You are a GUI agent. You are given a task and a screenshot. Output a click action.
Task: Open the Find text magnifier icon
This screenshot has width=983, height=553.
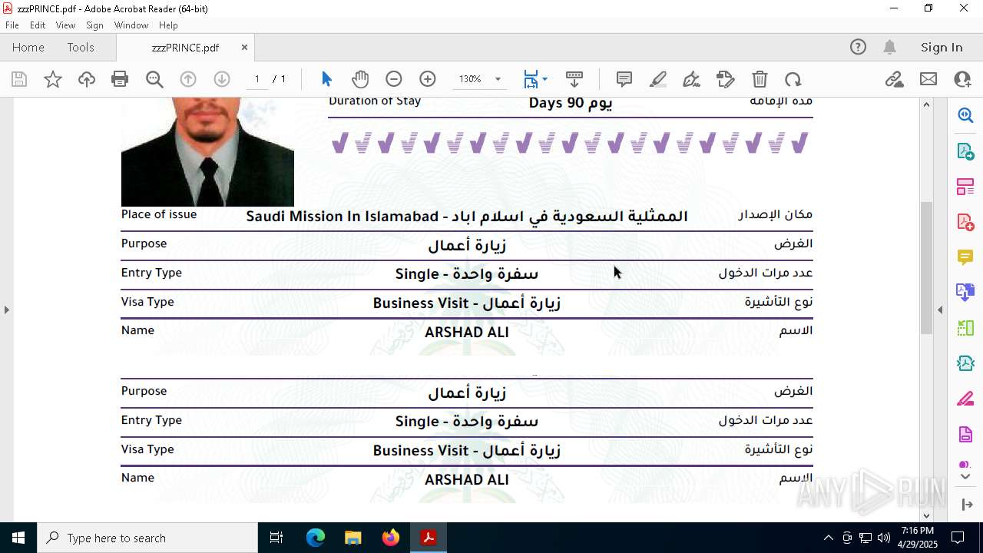(154, 79)
